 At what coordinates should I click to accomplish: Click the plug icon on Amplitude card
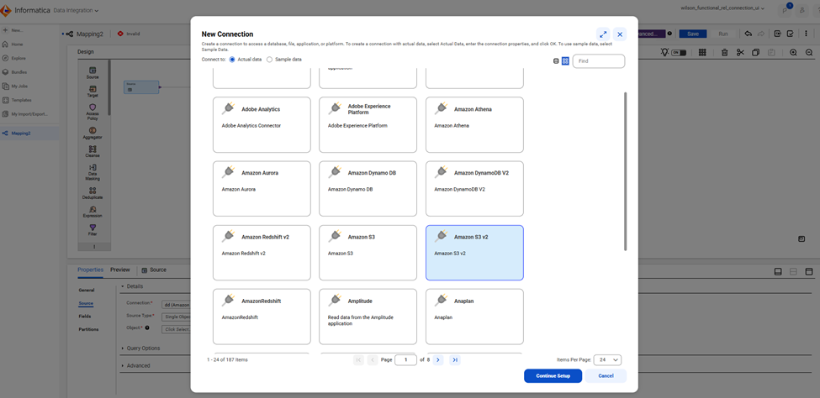(x=336, y=300)
